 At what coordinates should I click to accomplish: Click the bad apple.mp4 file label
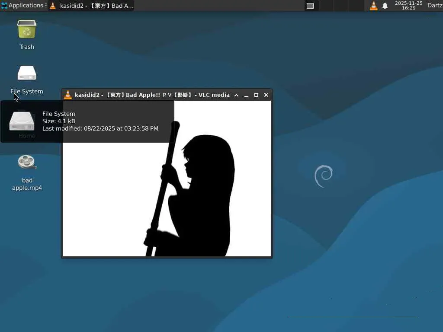click(27, 184)
